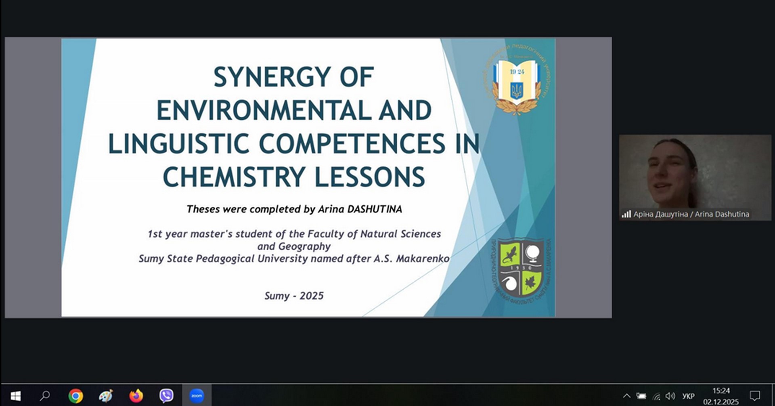Screen dimensions: 775x406
Task: Open the Wi-Fi network panel
Action: click(656, 396)
